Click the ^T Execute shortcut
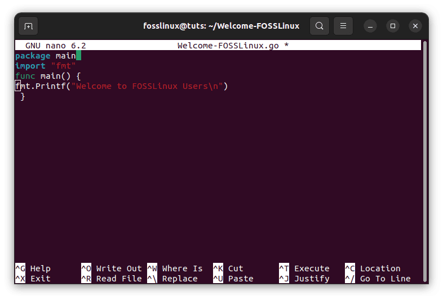 (x=304, y=268)
